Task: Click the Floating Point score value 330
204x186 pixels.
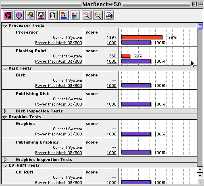Action: click(112, 56)
